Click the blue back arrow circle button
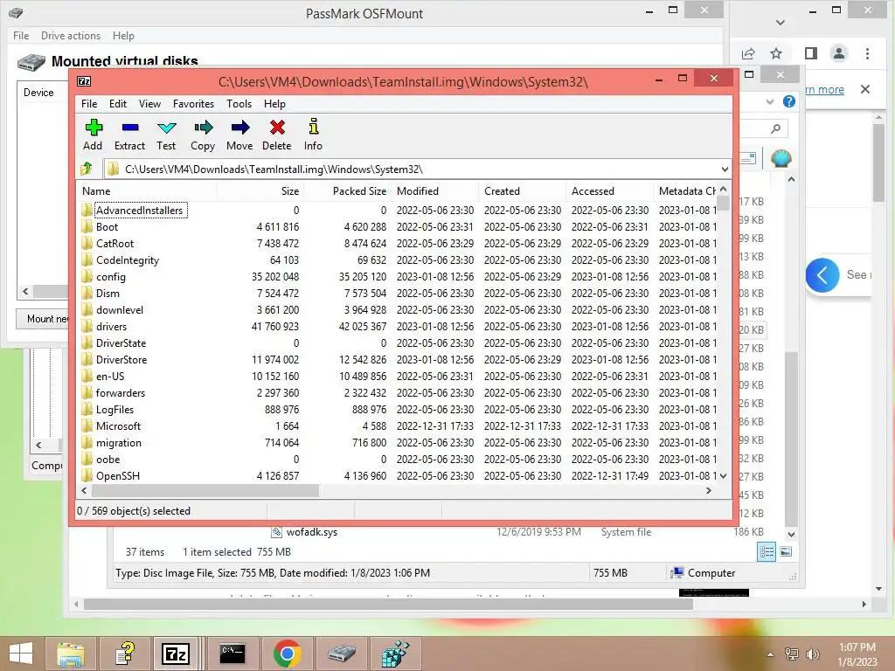Screen dimensions: 895x671 pos(822,275)
